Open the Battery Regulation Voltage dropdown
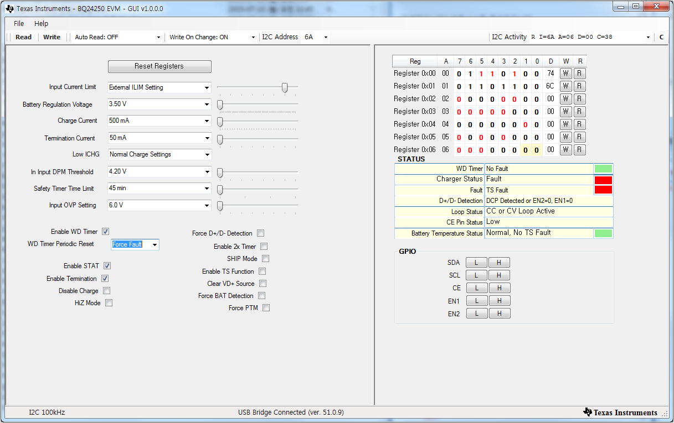This screenshot has height=423, width=674. (160, 105)
